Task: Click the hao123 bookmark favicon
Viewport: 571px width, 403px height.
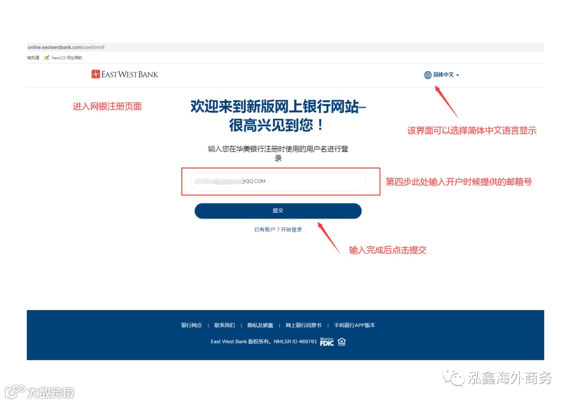Action: 47,58
